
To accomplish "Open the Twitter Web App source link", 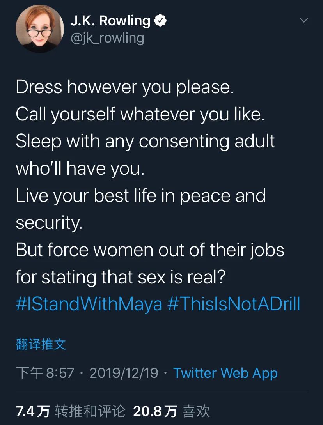I will pyautogui.click(x=225, y=373).
